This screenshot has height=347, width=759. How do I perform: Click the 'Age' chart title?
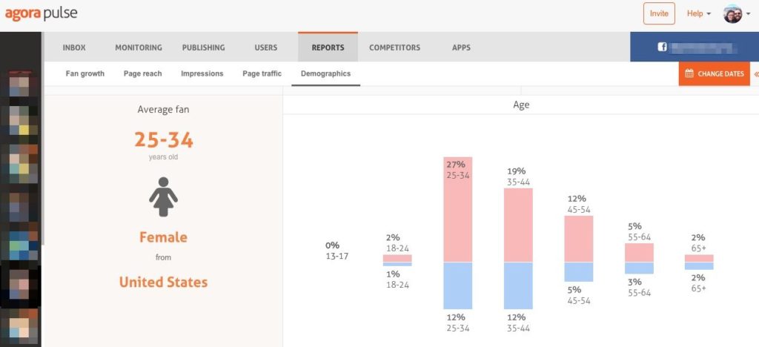tap(521, 105)
